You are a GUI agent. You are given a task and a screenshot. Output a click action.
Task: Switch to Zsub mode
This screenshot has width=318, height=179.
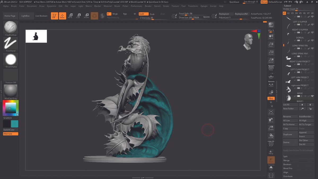(x=152, y=14)
